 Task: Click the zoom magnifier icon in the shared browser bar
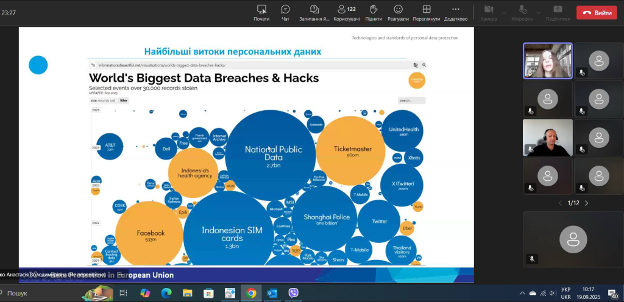click(x=424, y=65)
